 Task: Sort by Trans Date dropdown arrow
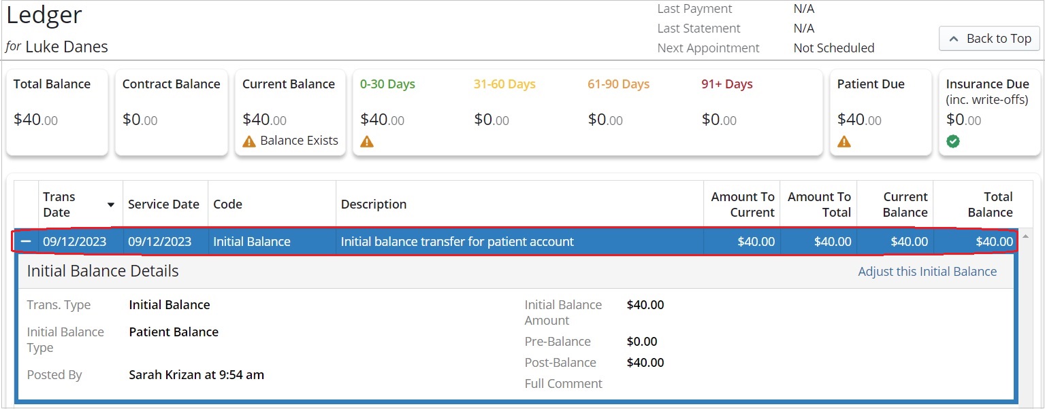click(x=111, y=204)
